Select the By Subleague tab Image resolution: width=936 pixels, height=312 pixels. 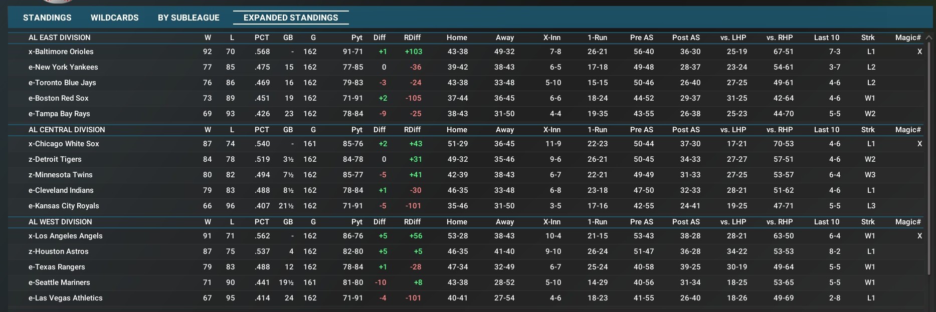pyautogui.click(x=189, y=18)
